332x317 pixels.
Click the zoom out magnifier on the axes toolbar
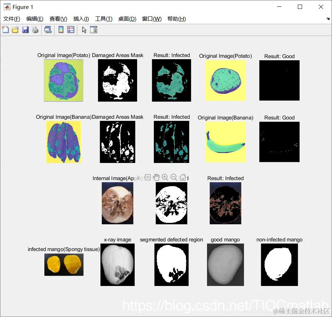(173, 177)
